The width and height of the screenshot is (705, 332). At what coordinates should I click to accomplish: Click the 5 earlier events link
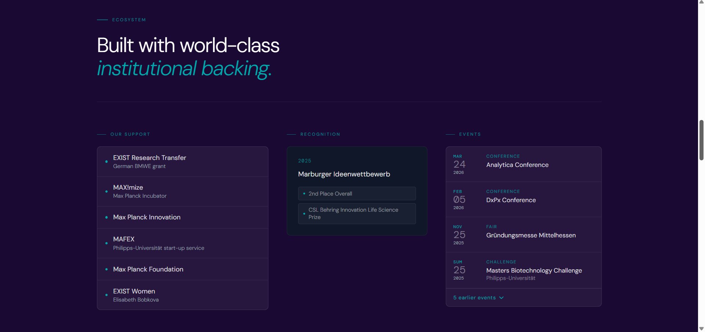coord(474,298)
